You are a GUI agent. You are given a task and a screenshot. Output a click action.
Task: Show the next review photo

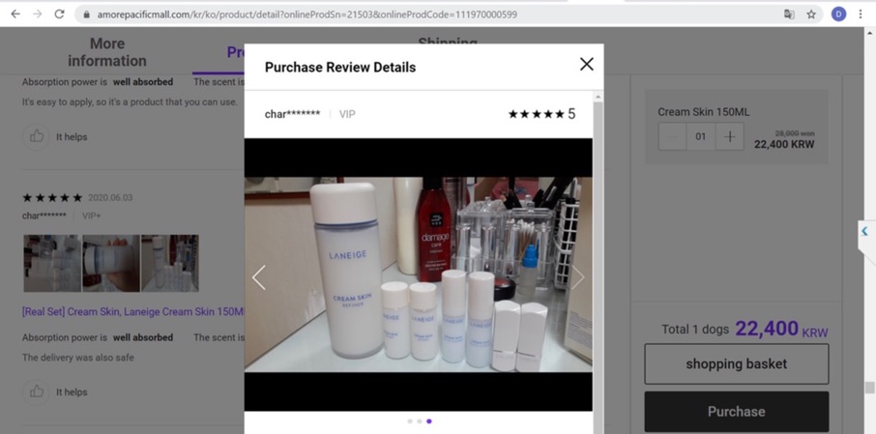point(577,277)
